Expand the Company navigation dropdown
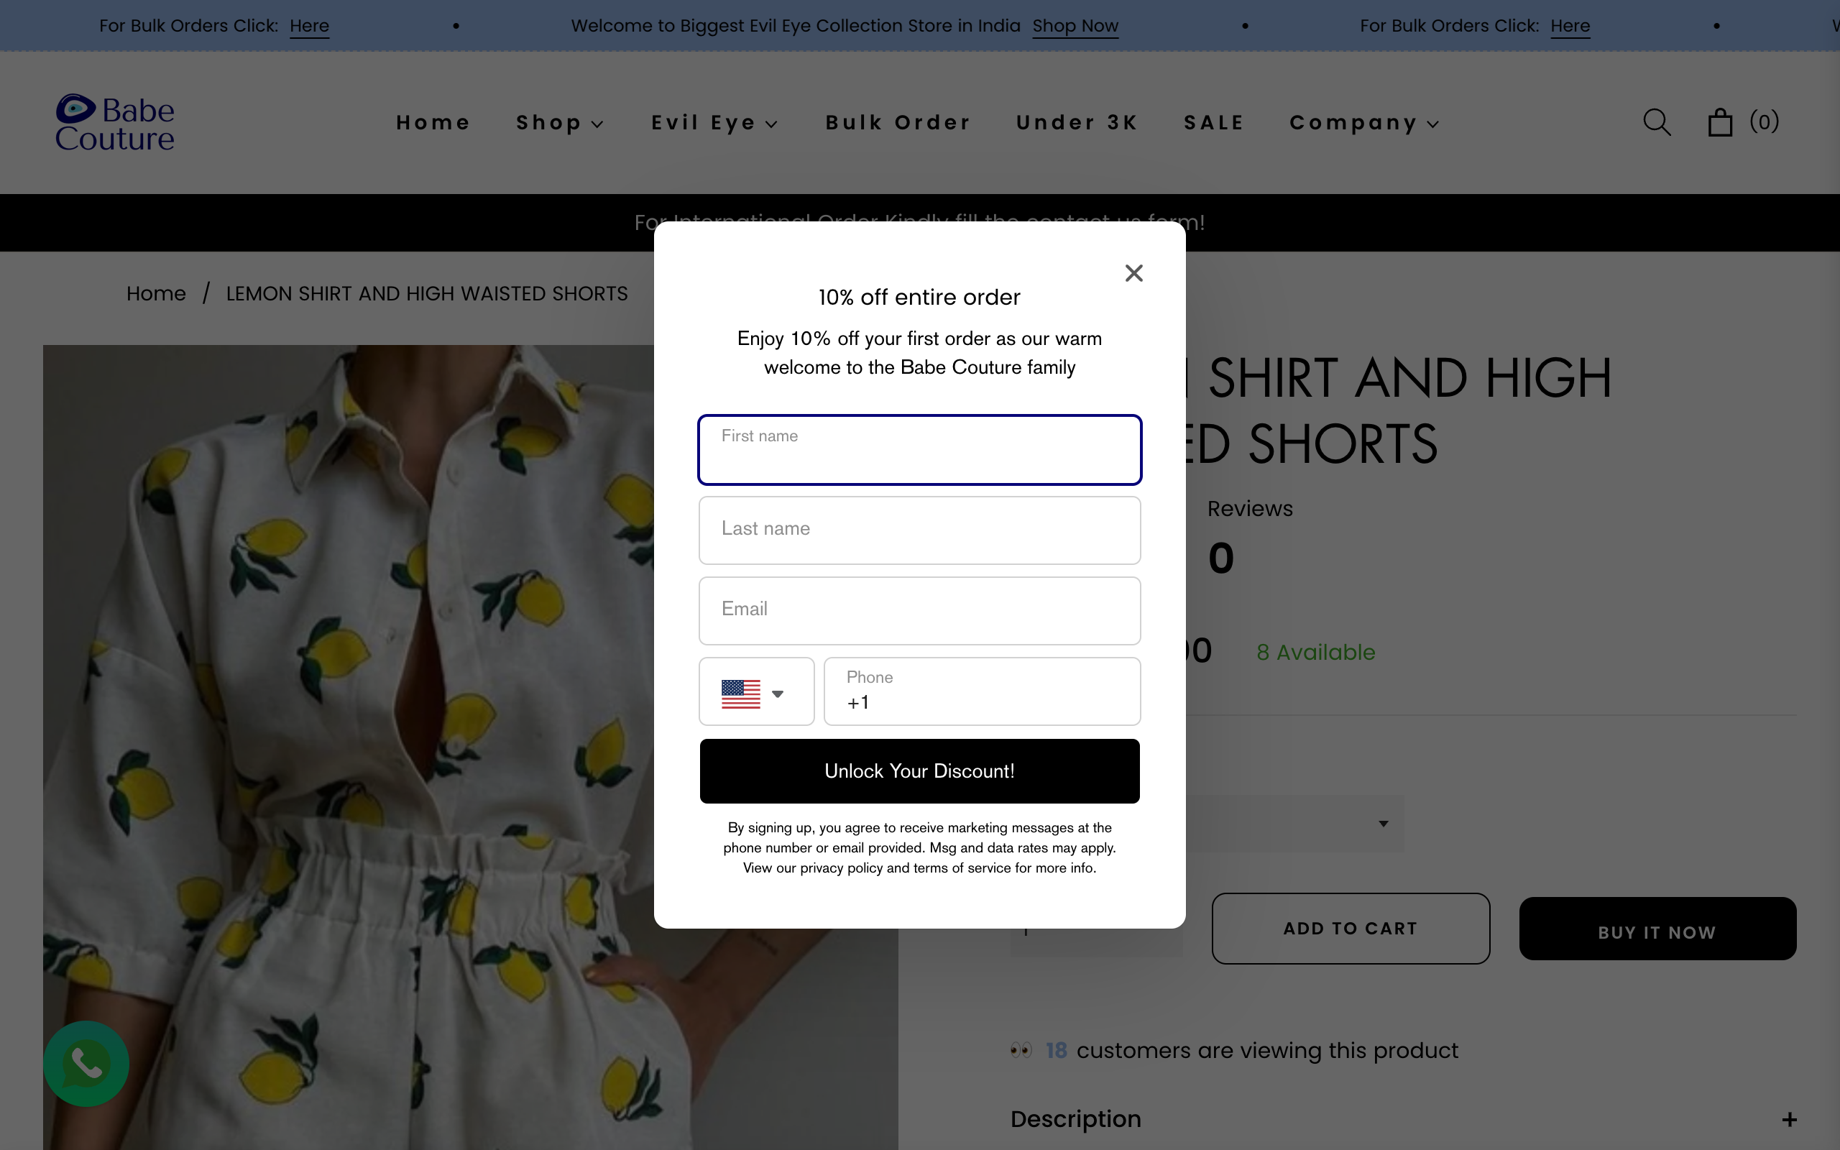The image size is (1840, 1150). coord(1363,121)
